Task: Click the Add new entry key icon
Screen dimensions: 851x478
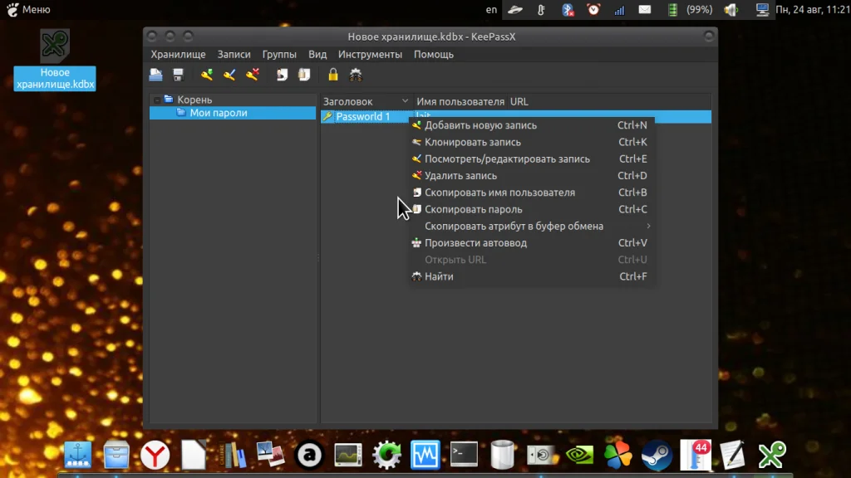Action: pos(207,75)
